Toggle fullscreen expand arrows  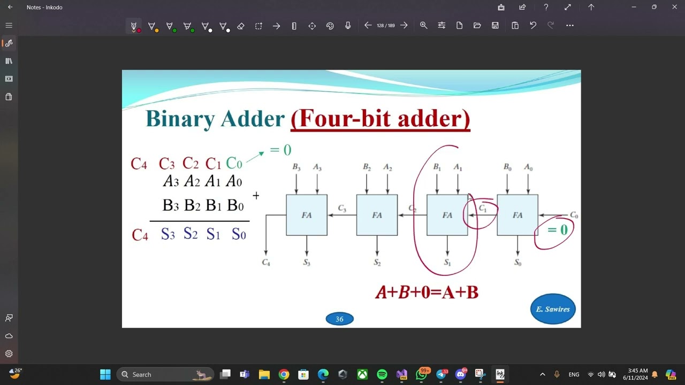coord(568,7)
